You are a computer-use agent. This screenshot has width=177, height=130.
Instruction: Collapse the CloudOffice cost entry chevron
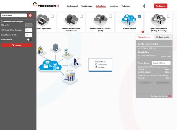[x=170, y=52]
